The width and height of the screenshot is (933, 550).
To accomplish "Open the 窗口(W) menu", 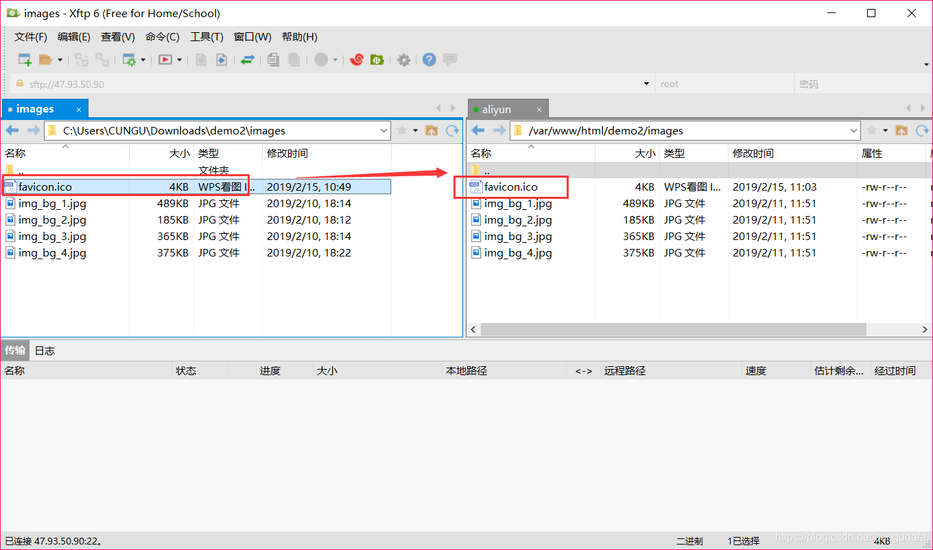I will (252, 36).
